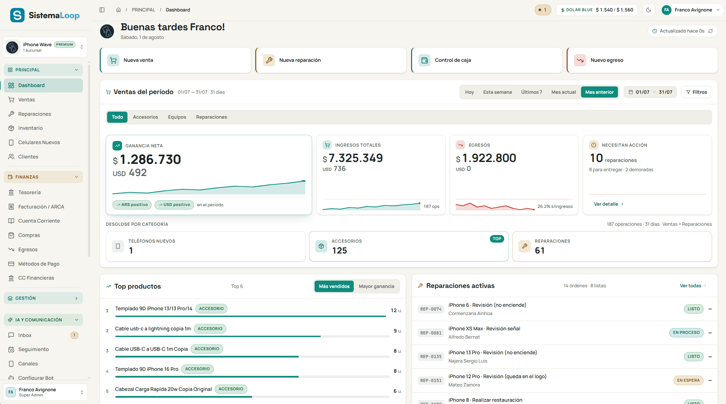726x404 pixels.
Task: Open the notification badge showing 1
Action: point(543,10)
